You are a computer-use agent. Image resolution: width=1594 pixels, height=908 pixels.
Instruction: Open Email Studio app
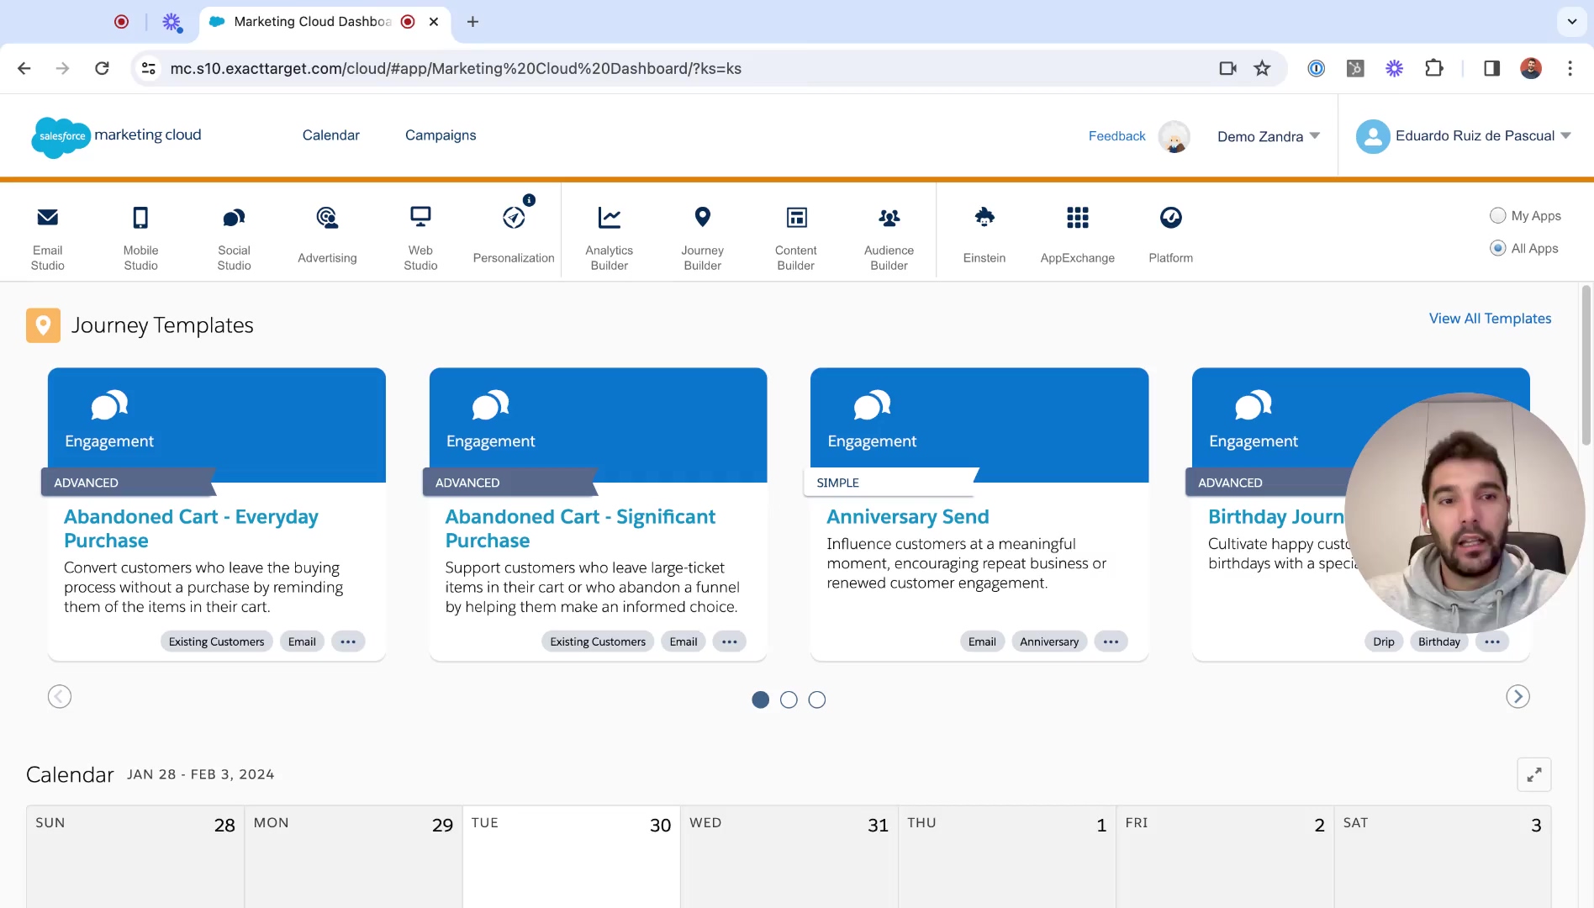tap(48, 238)
